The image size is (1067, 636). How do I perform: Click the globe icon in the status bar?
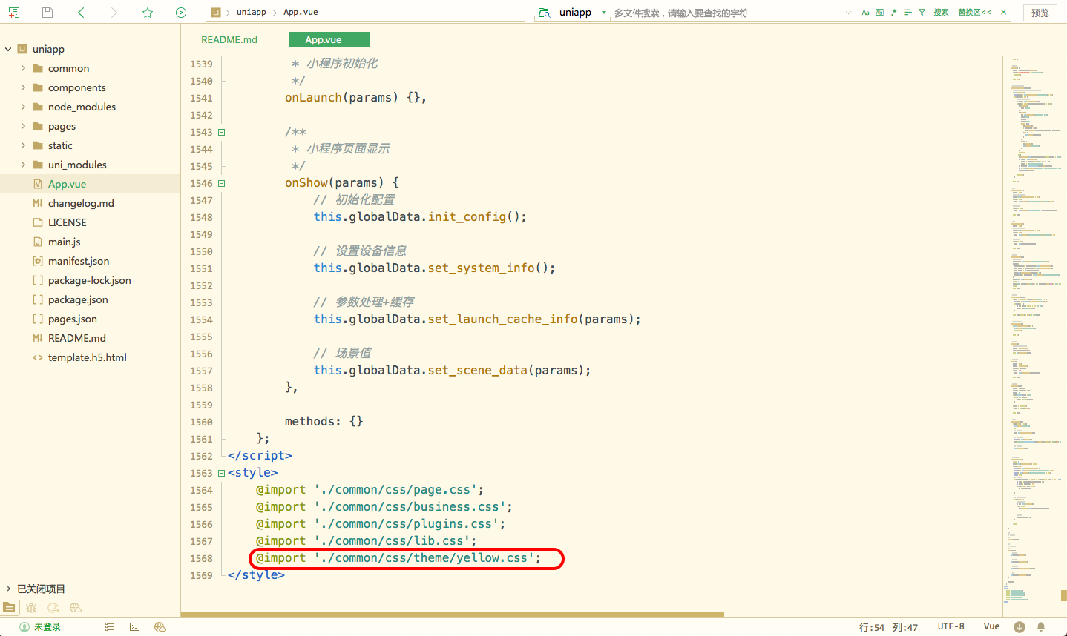pos(160,627)
